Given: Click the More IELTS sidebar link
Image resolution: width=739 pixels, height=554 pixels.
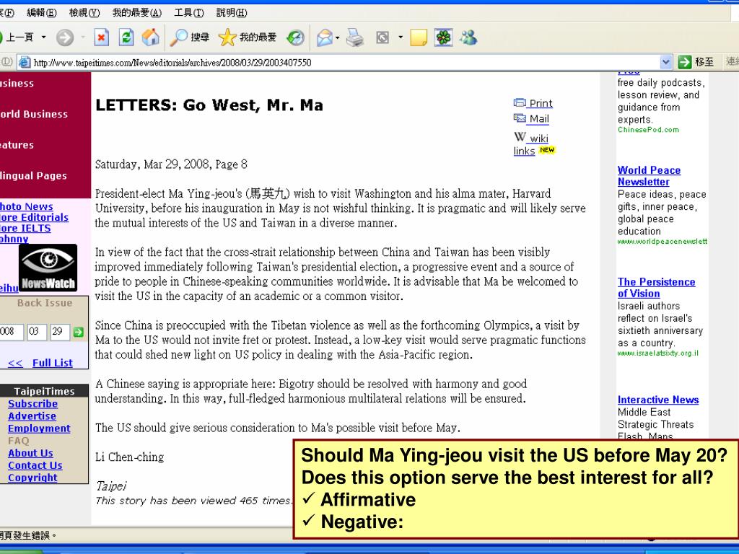Looking at the screenshot, I should click(25, 228).
